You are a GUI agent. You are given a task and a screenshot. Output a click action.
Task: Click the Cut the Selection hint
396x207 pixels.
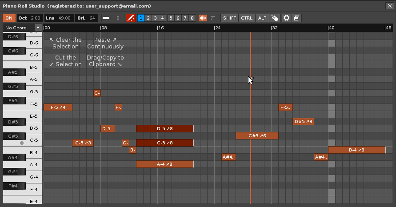click(x=66, y=61)
